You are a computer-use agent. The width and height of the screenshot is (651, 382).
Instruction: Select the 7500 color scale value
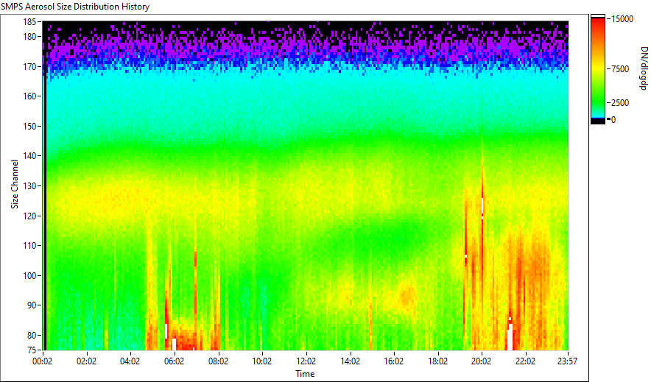tap(620, 69)
